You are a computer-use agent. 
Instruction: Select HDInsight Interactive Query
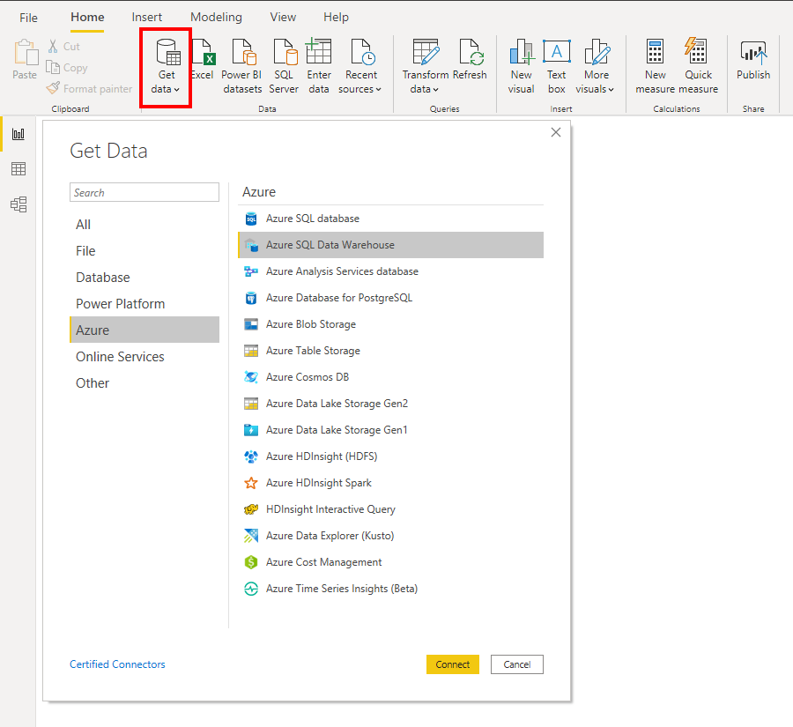click(x=390, y=509)
